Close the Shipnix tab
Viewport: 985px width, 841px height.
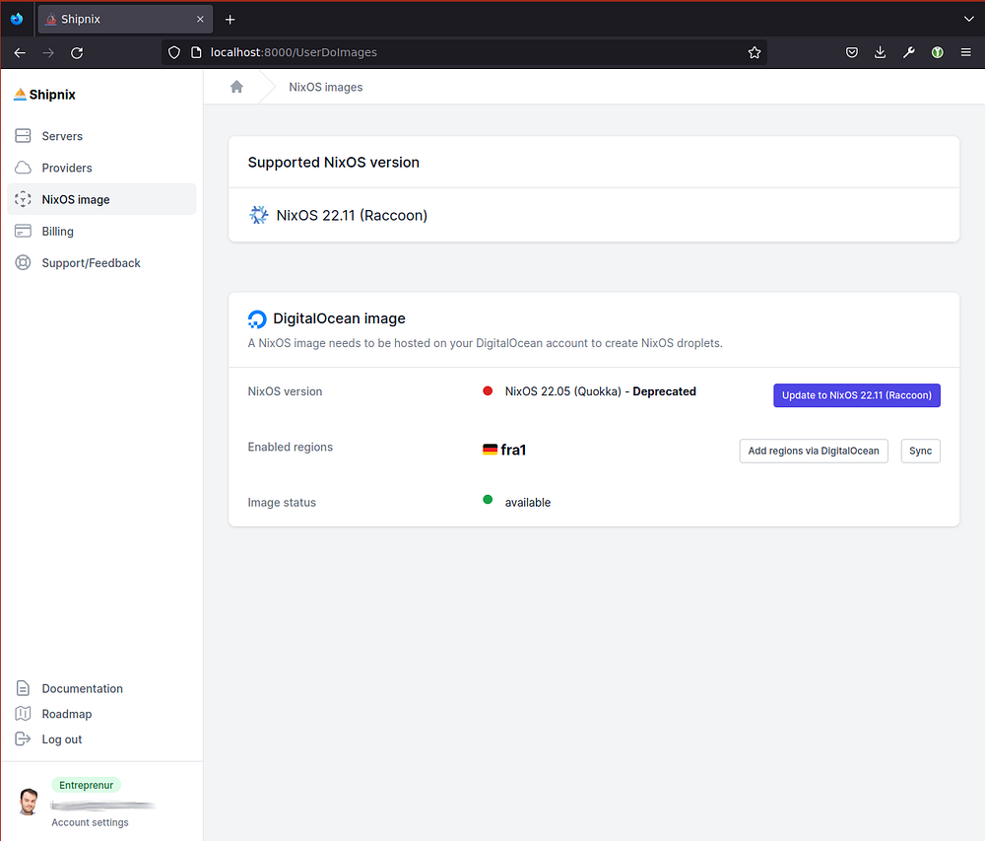pyautogui.click(x=200, y=20)
